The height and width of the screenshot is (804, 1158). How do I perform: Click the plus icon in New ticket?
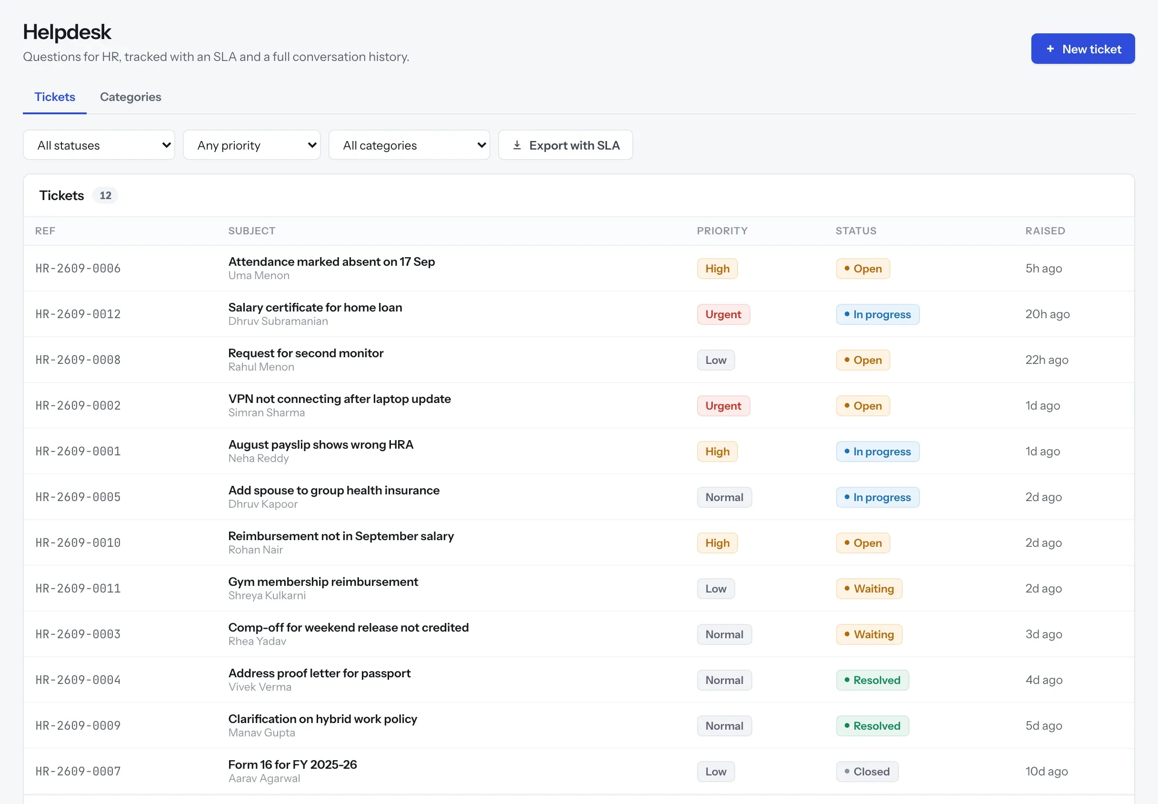coord(1050,49)
